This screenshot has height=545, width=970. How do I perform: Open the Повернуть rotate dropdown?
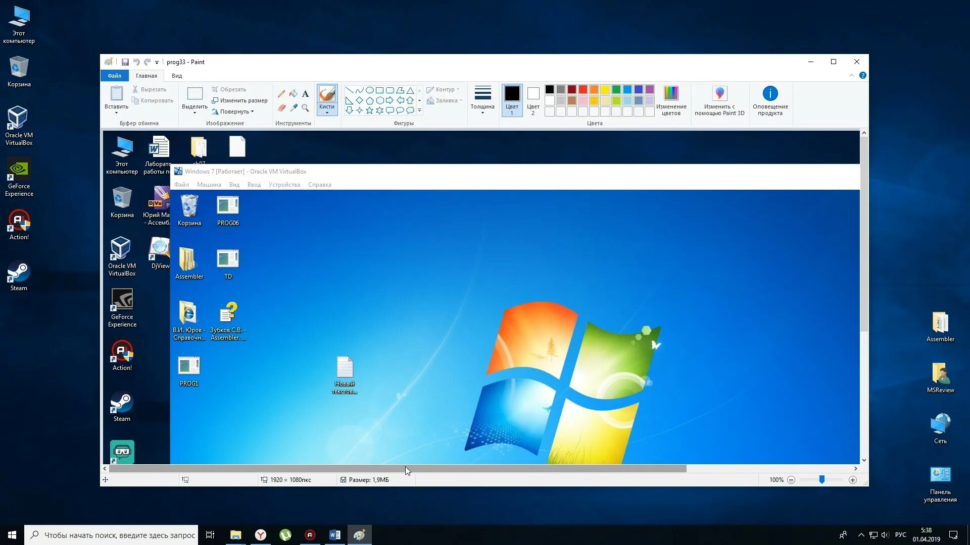[x=234, y=112]
